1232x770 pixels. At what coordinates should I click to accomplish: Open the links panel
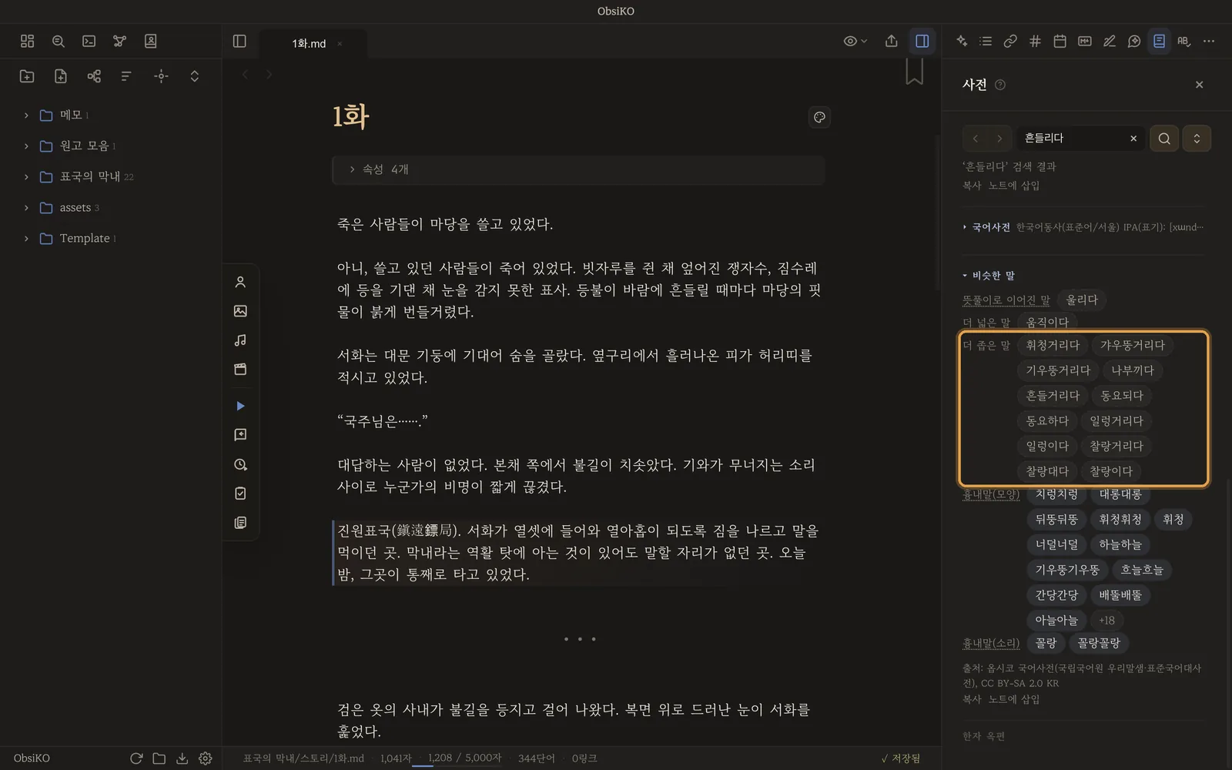pos(1010,41)
